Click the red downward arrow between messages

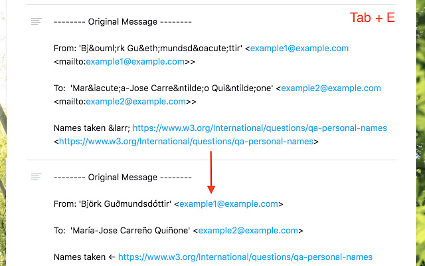(211, 172)
